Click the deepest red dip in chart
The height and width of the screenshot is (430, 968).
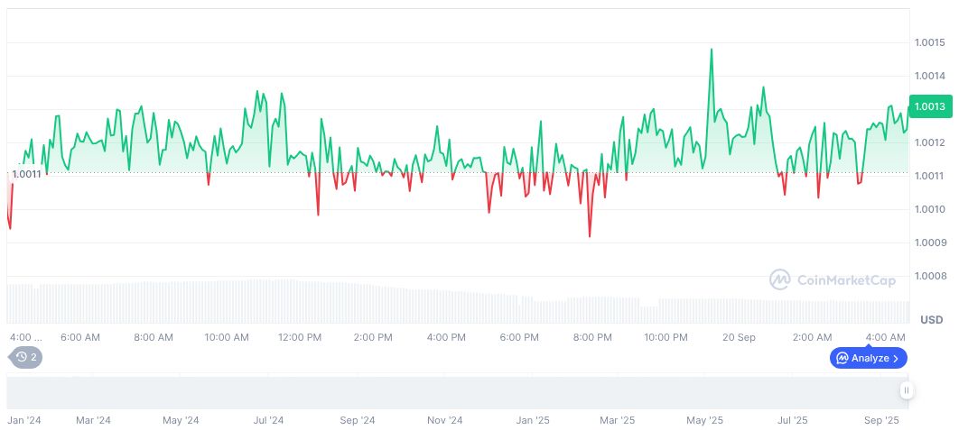tap(590, 236)
